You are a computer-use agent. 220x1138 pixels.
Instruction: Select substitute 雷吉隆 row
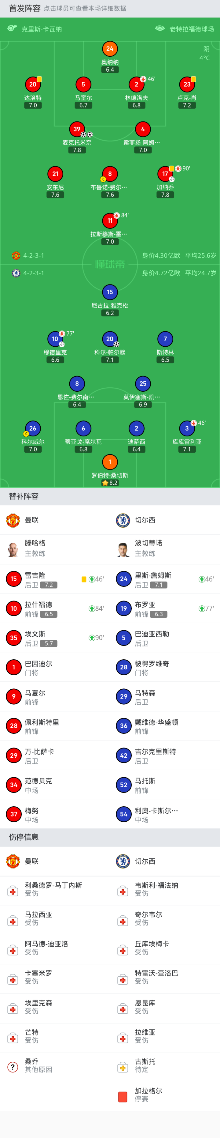tap(55, 579)
